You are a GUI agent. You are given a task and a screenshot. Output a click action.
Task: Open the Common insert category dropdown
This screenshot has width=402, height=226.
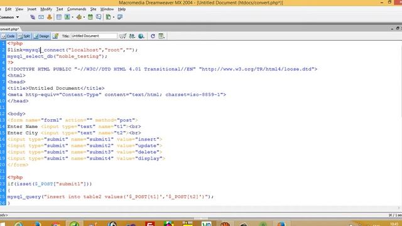[9, 17]
